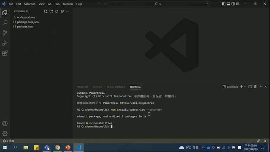
Task: Open the Run menu
Action: click(x=57, y=4)
